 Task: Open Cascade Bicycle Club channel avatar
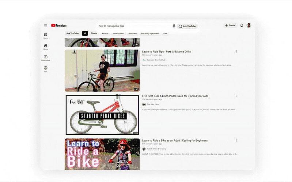(144, 60)
